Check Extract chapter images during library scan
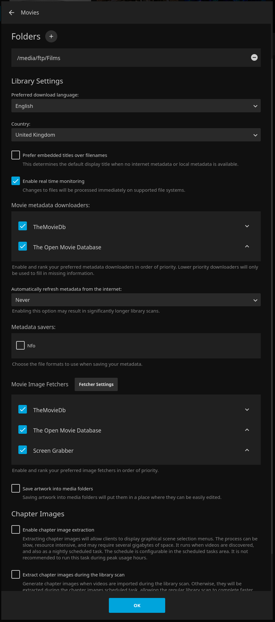Image resolution: width=275 pixels, height=622 pixels. pos(16,575)
